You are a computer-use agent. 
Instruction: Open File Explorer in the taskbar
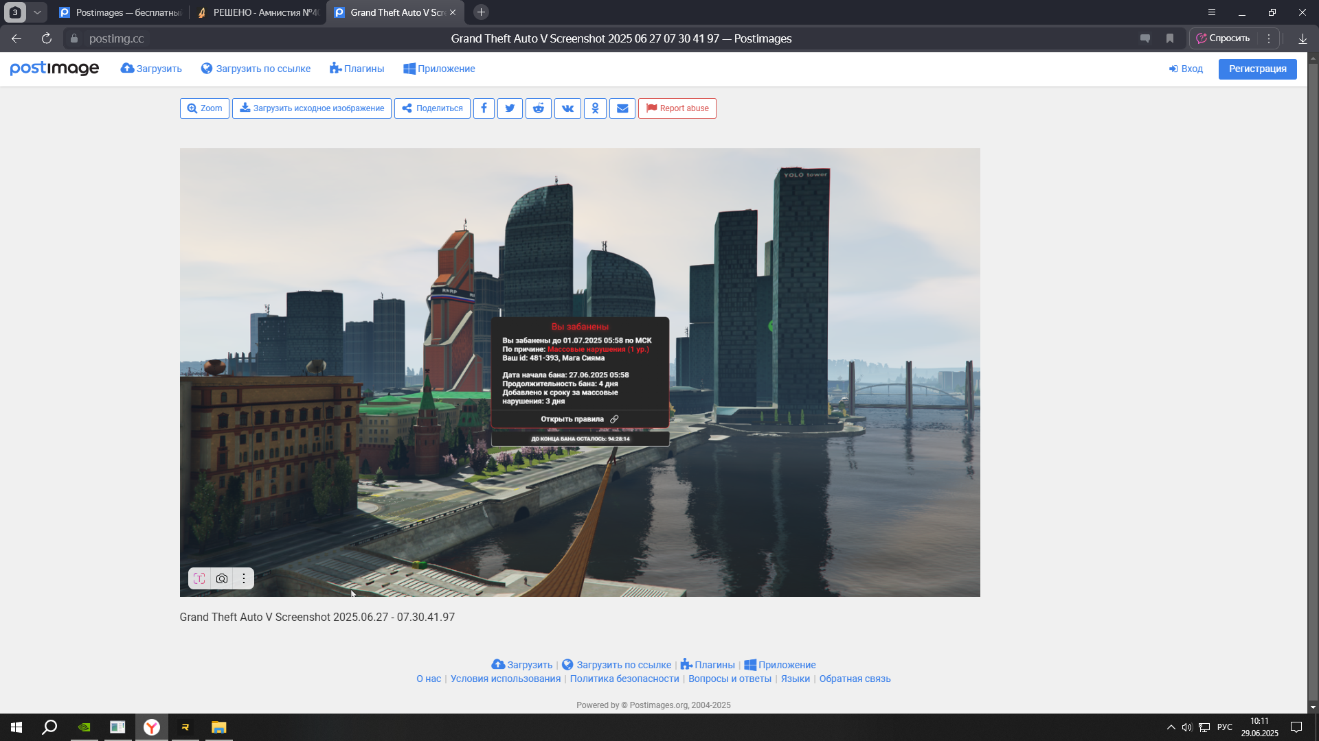coord(218,727)
